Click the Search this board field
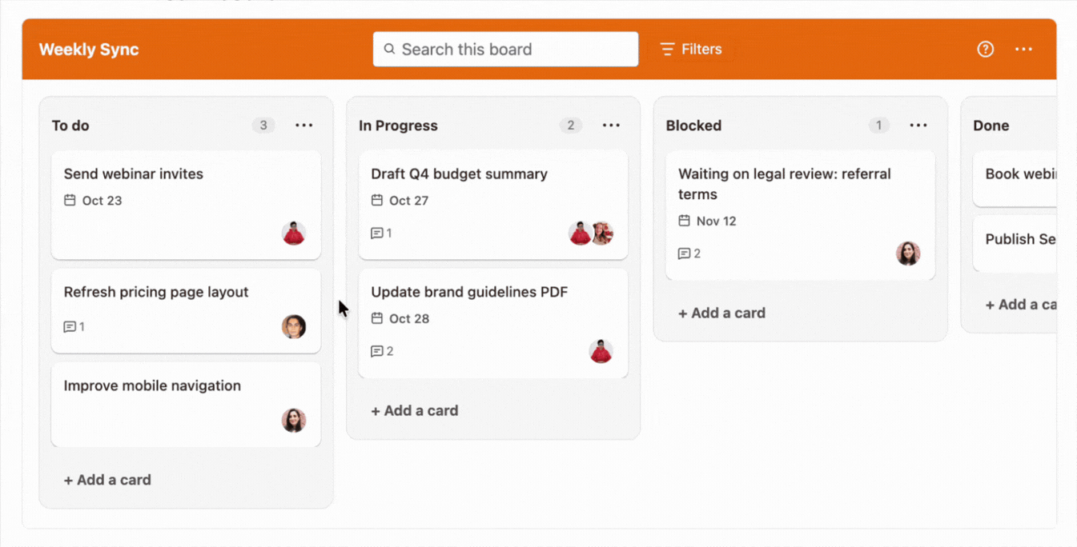The width and height of the screenshot is (1077, 547). pos(505,49)
